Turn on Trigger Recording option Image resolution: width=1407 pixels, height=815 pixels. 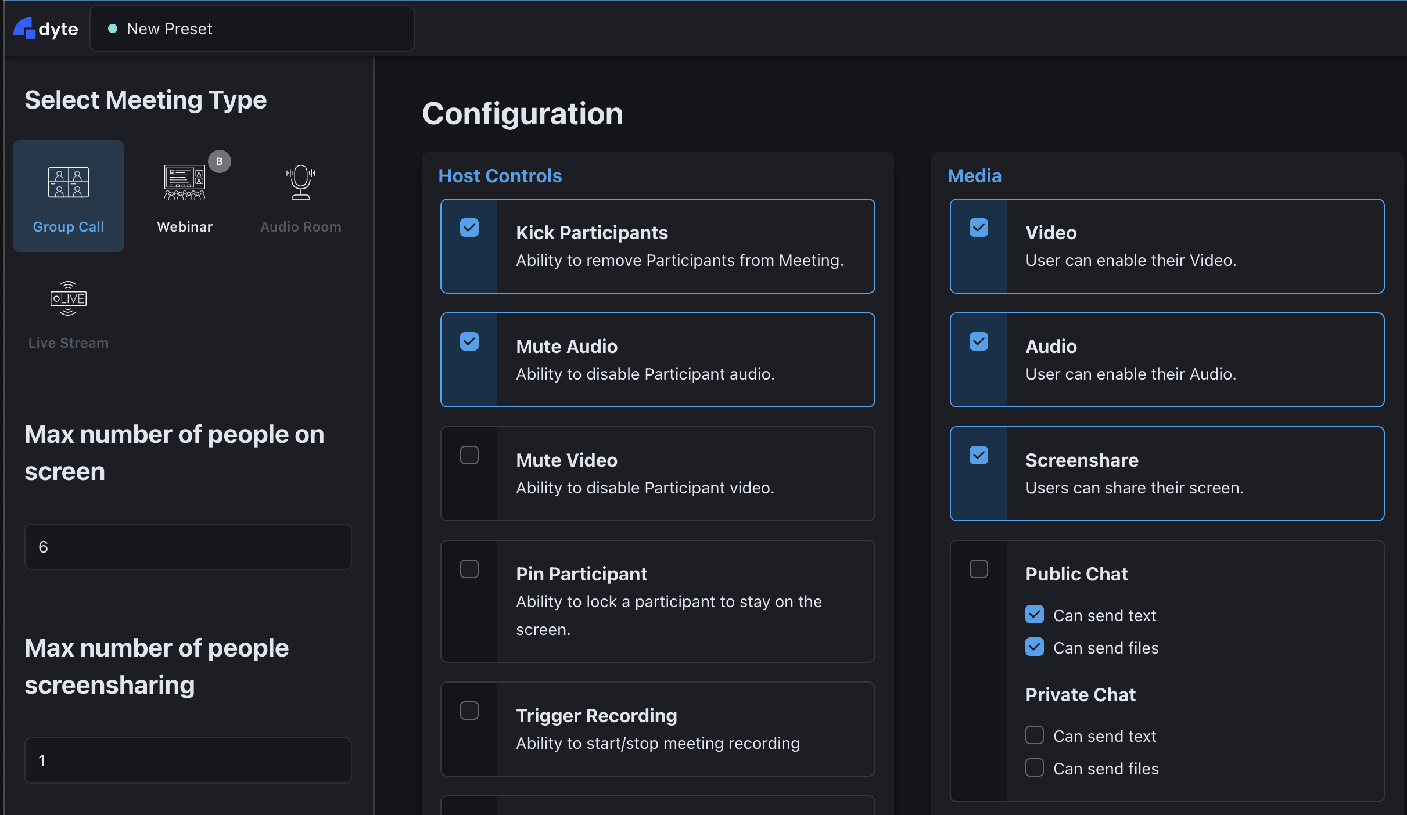tap(469, 711)
